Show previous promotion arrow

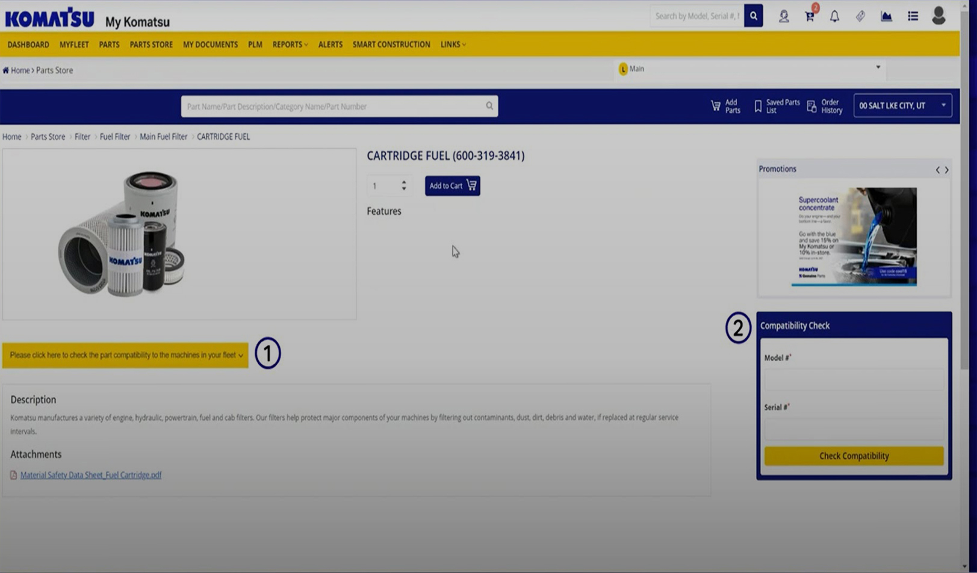[937, 170]
